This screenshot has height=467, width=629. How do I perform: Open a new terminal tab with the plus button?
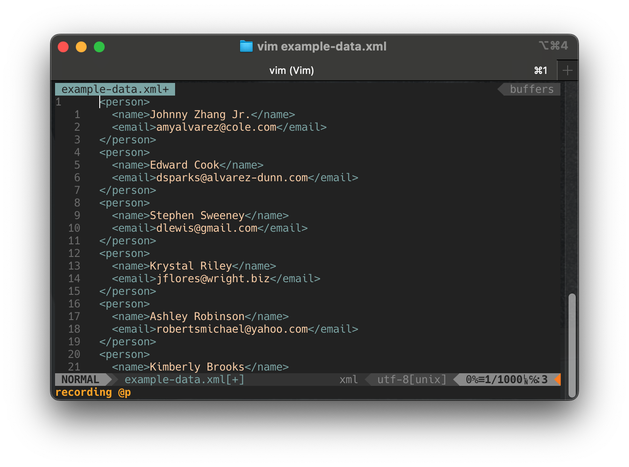[568, 70]
